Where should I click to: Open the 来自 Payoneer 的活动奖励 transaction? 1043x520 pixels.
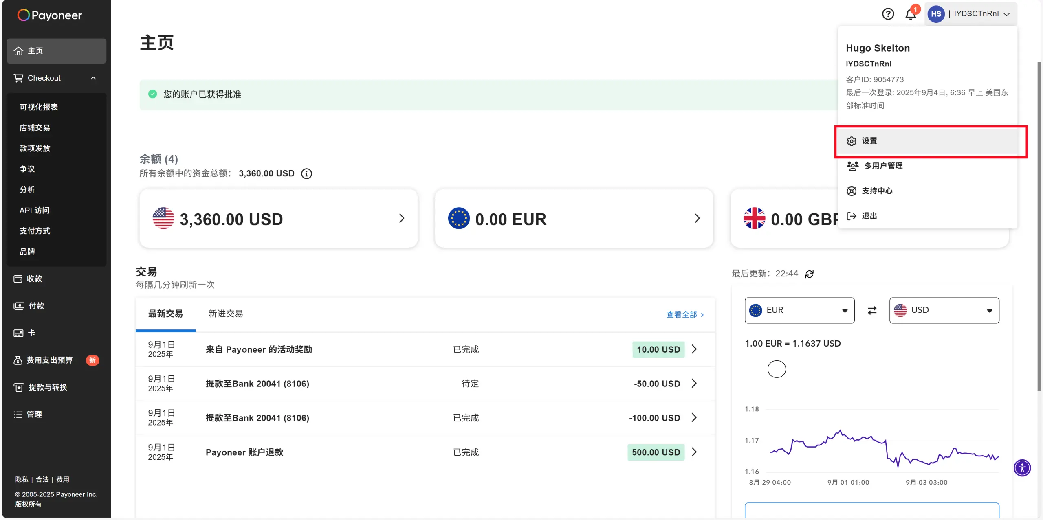pyautogui.click(x=425, y=349)
